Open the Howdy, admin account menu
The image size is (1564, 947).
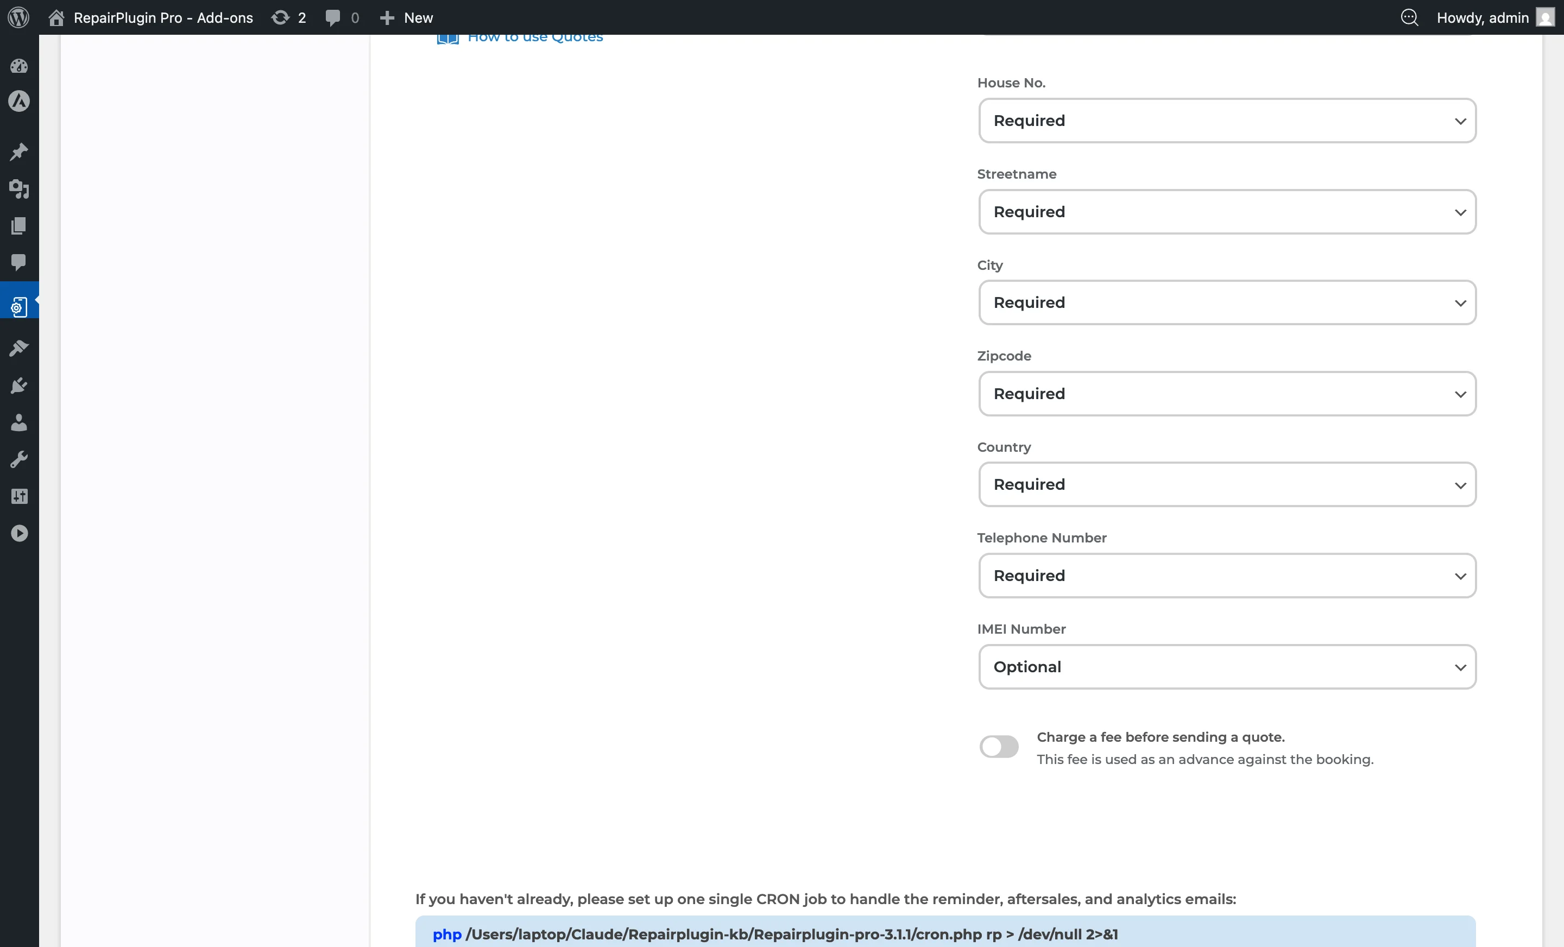click(1495, 17)
